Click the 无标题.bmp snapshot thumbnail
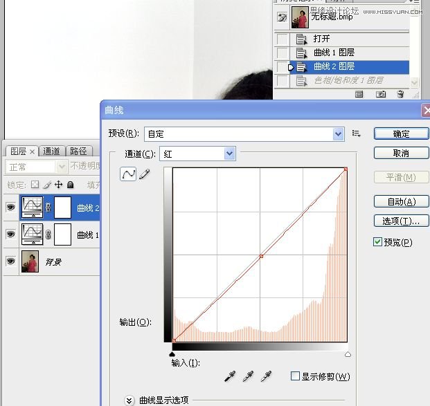 300,17
